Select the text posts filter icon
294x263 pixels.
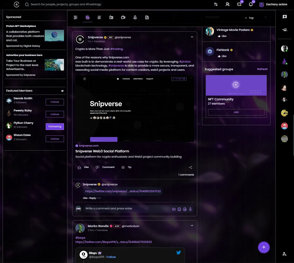tap(99, 17)
